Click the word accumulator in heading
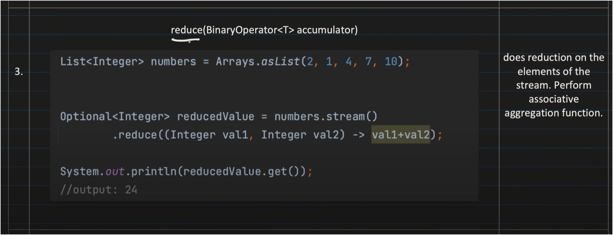The image size is (613, 235). (x=327, y=30)
